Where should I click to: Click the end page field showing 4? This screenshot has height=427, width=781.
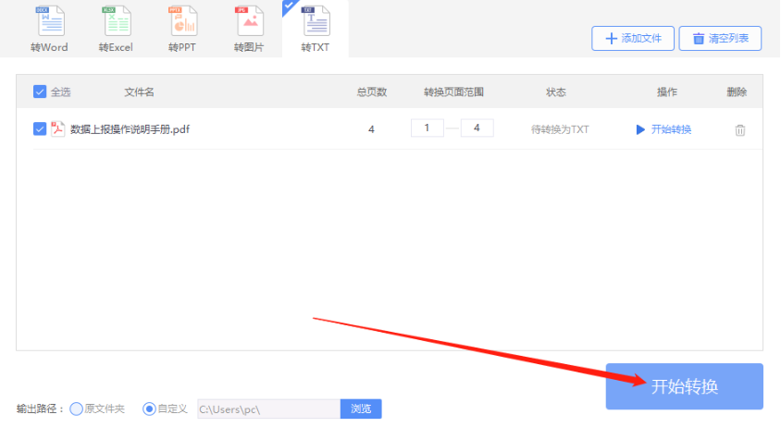(x=477, y=128)
